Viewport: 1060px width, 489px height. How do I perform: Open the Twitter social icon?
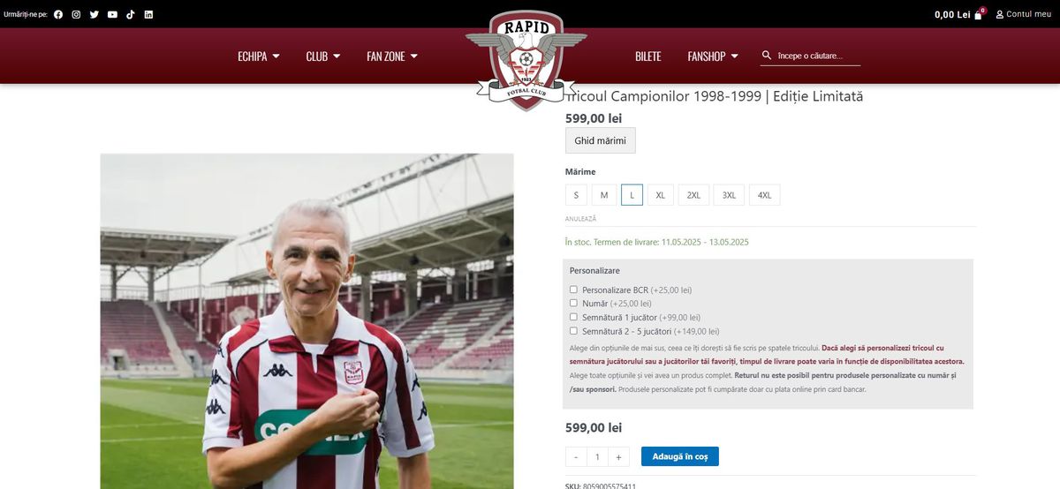point(95,14)
